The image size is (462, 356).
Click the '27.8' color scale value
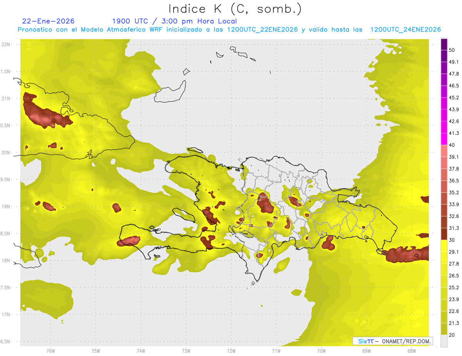(454, 264)
